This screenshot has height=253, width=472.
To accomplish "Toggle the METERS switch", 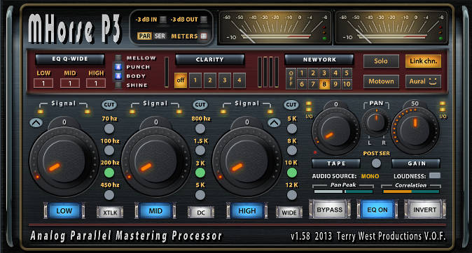I will tap(204, 36).
